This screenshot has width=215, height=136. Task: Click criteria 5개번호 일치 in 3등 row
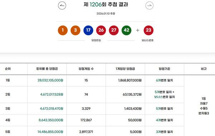[x=164, y=108]
